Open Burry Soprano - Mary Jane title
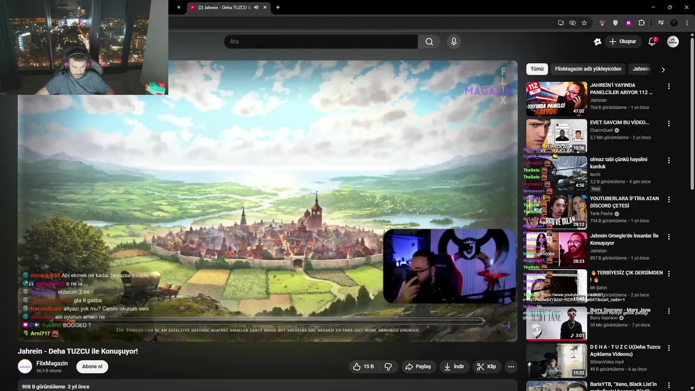The width and height of the screenshot is (695, 391). [x=620, y=310]
